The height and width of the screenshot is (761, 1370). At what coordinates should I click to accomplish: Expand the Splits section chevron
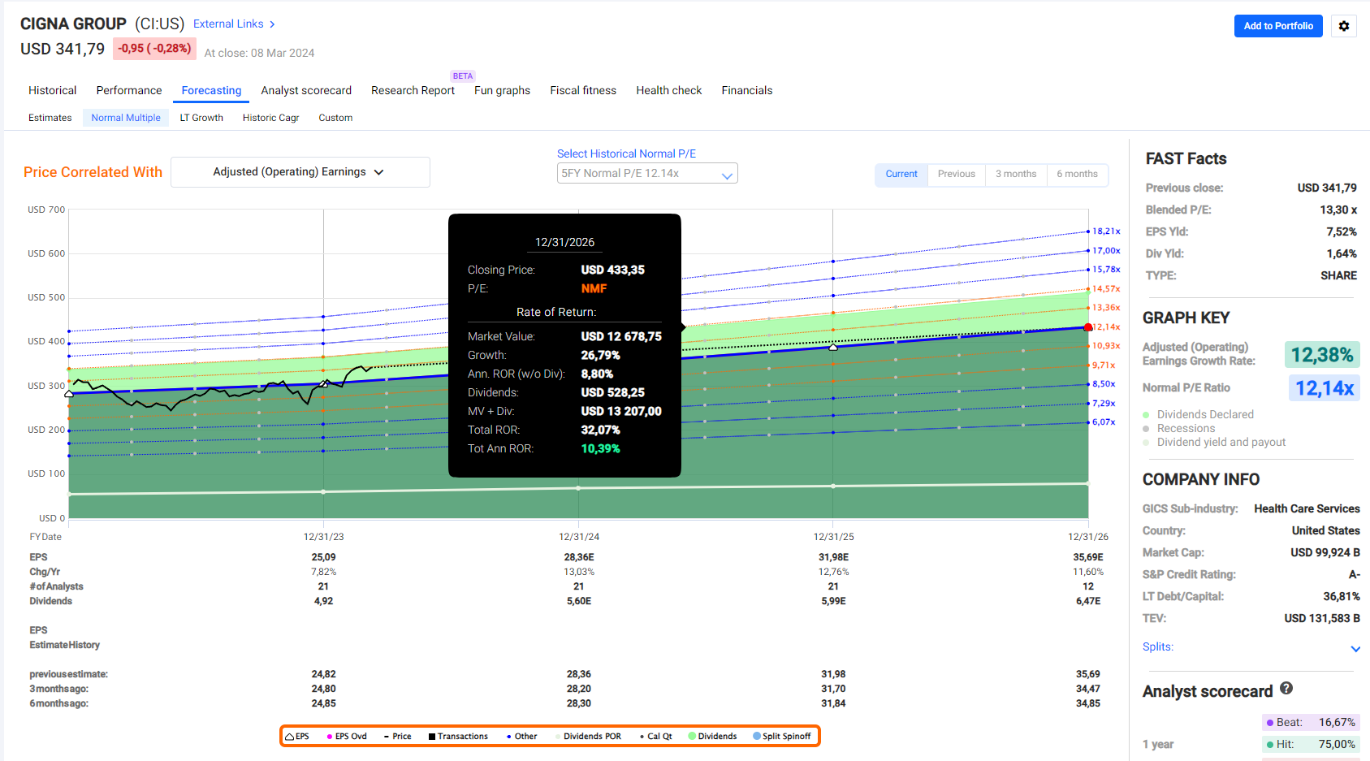click(x=1355, y=648)
